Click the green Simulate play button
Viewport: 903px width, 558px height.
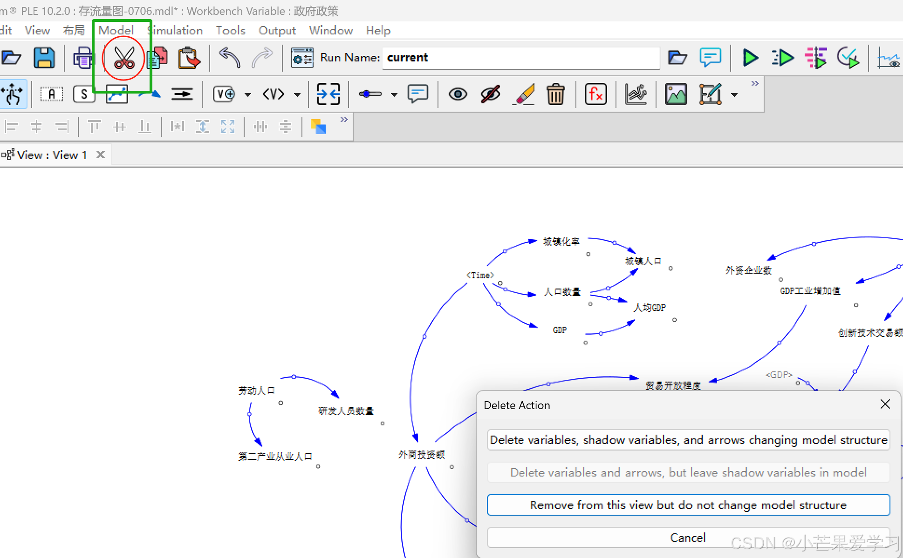coord(750,58)
